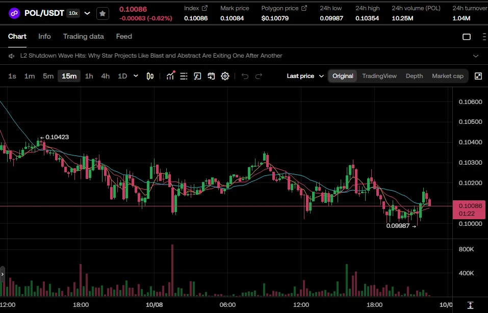
Task: Expand the news announcement banner
Action: pos(476,56)
